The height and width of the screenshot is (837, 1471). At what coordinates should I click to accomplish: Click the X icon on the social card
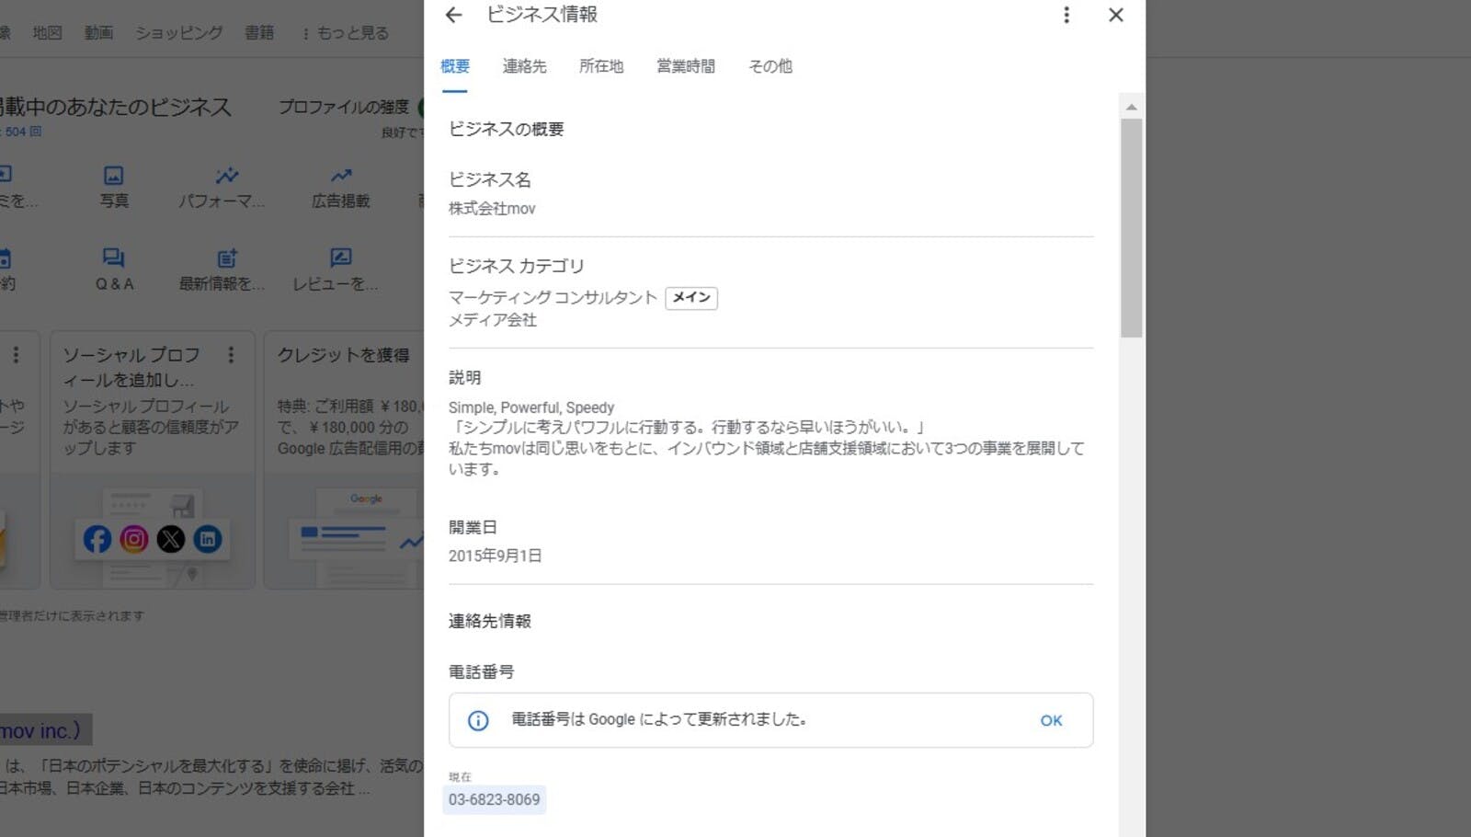(171, 539)
